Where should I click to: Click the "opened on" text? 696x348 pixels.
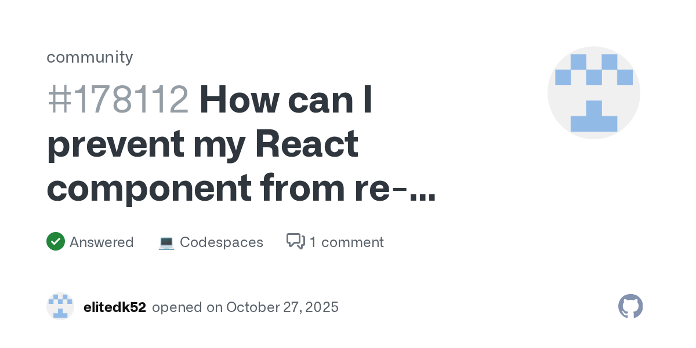[187, 307]
